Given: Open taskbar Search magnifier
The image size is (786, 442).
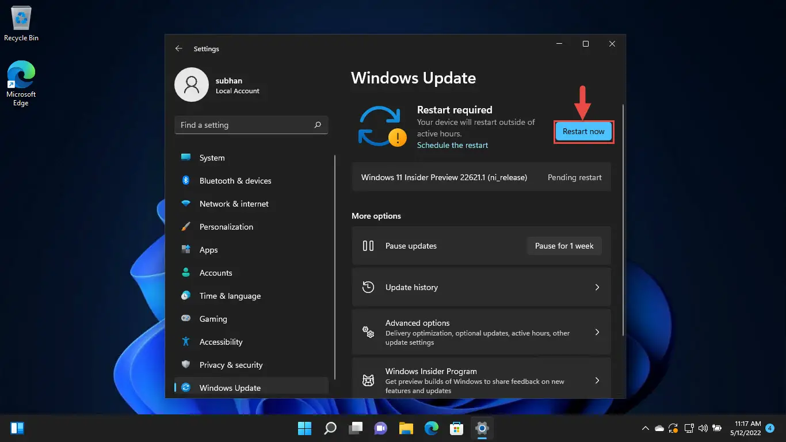Looking at the screenshot, I should [x=330, y=428].
